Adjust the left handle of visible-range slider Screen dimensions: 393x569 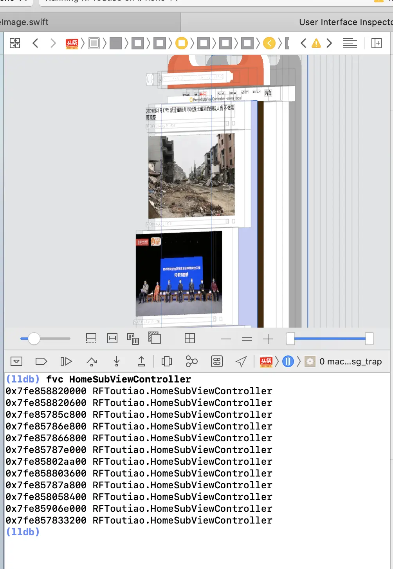pos(290,339)
